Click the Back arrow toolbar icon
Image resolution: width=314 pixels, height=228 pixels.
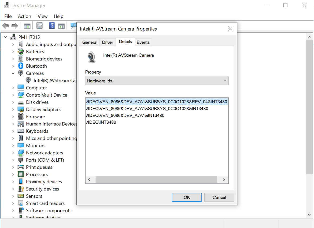click(x=5, y=26)
